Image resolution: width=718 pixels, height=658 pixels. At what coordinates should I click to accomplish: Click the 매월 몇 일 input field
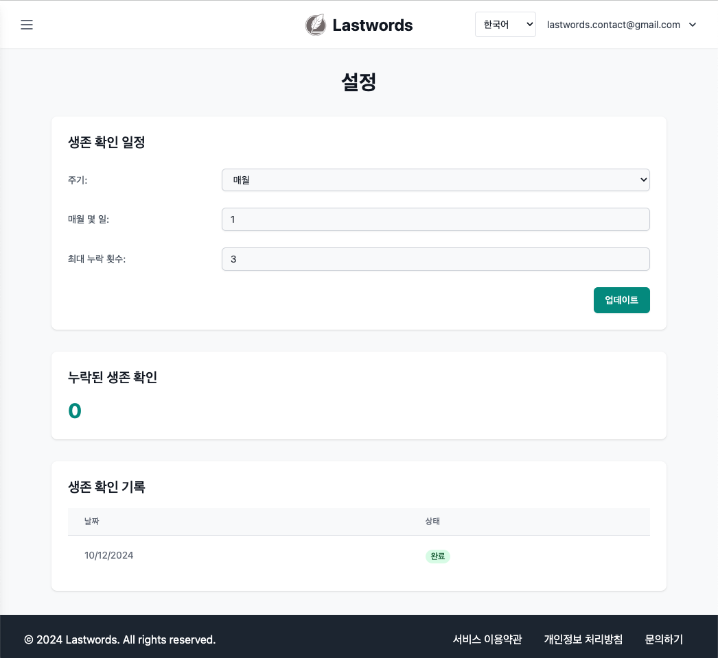click(x=435, y=219)
